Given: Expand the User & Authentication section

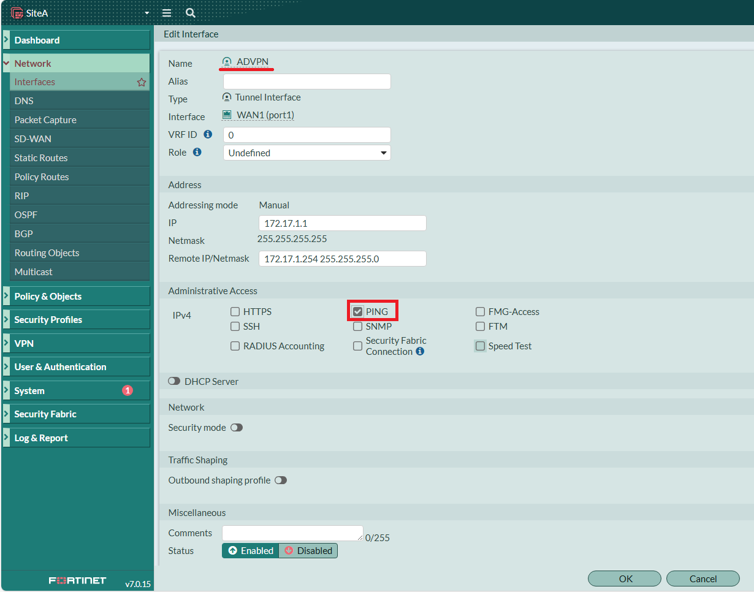Looking at the screenshot, I should pos(76,366).
